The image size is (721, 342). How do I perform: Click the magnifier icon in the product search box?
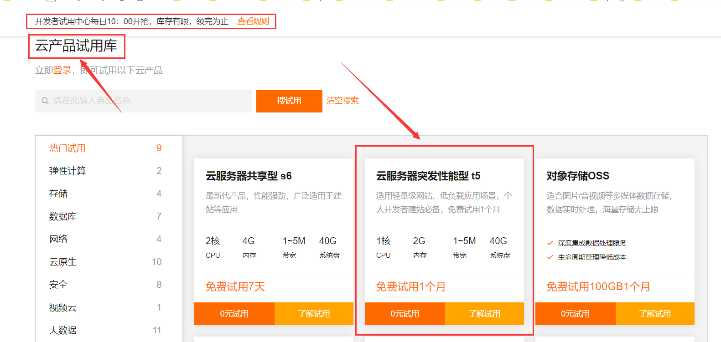click(x=45, y=101)
